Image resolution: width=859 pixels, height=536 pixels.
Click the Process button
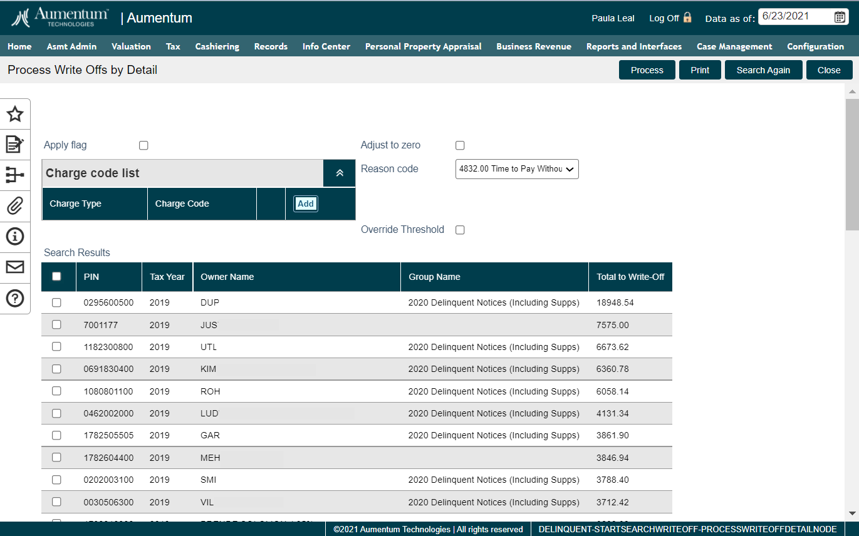pyautogui.click(x=647, y=70)
